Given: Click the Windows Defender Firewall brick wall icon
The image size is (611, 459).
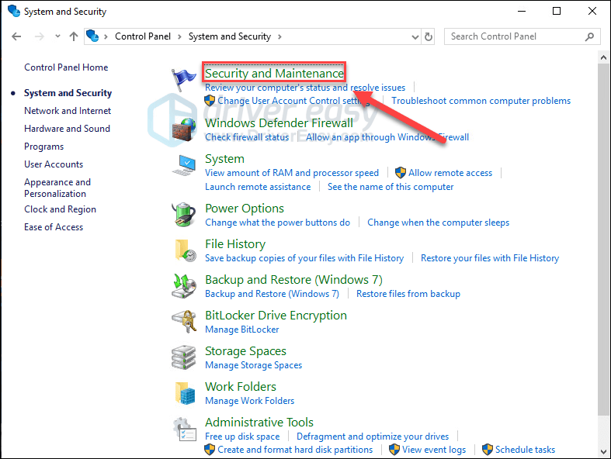Looking at the screenshot, I should tap(184, 129).
